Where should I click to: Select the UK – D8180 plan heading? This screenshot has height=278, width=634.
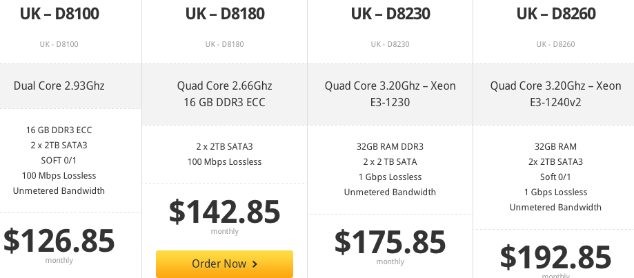point(224,14)
